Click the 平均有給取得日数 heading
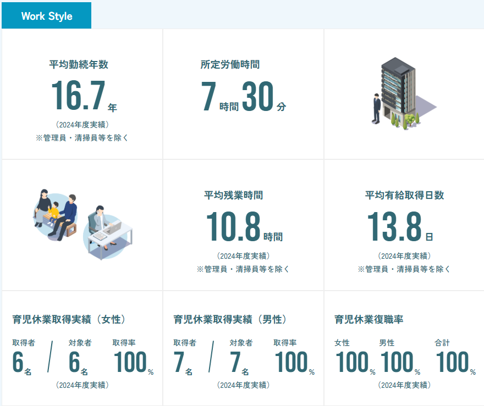The width and height of the screenshot is (484, 406). 404,195
